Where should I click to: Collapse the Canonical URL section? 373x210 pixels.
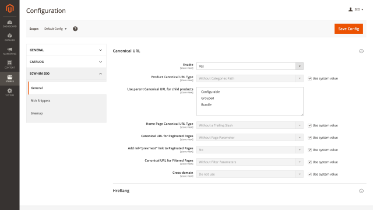coord(361,51)
